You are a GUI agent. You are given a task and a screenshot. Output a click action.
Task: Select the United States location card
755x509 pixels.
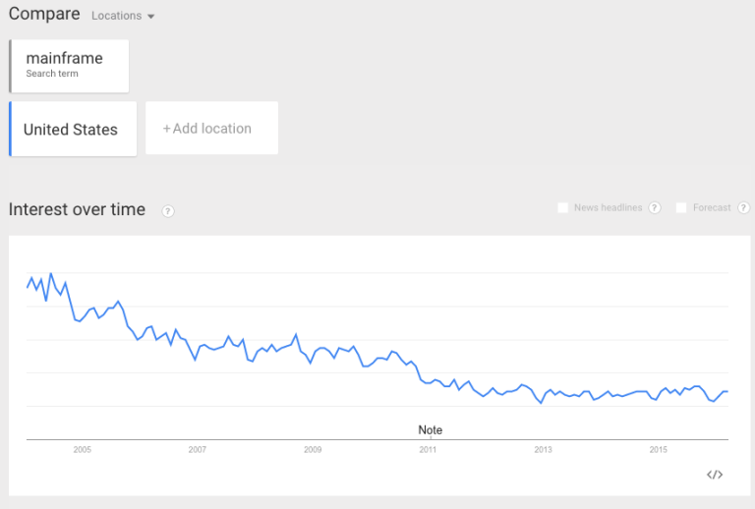click(73, 129)
